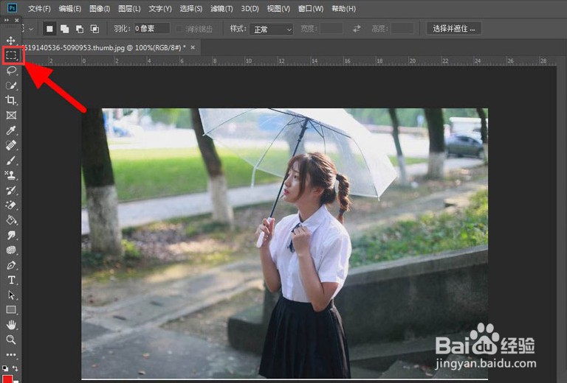Open the 文件(F) menu

coord(39,9)
